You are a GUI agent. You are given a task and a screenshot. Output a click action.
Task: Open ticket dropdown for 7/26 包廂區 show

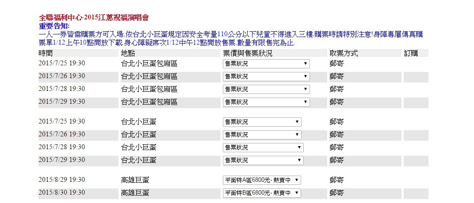266,77
